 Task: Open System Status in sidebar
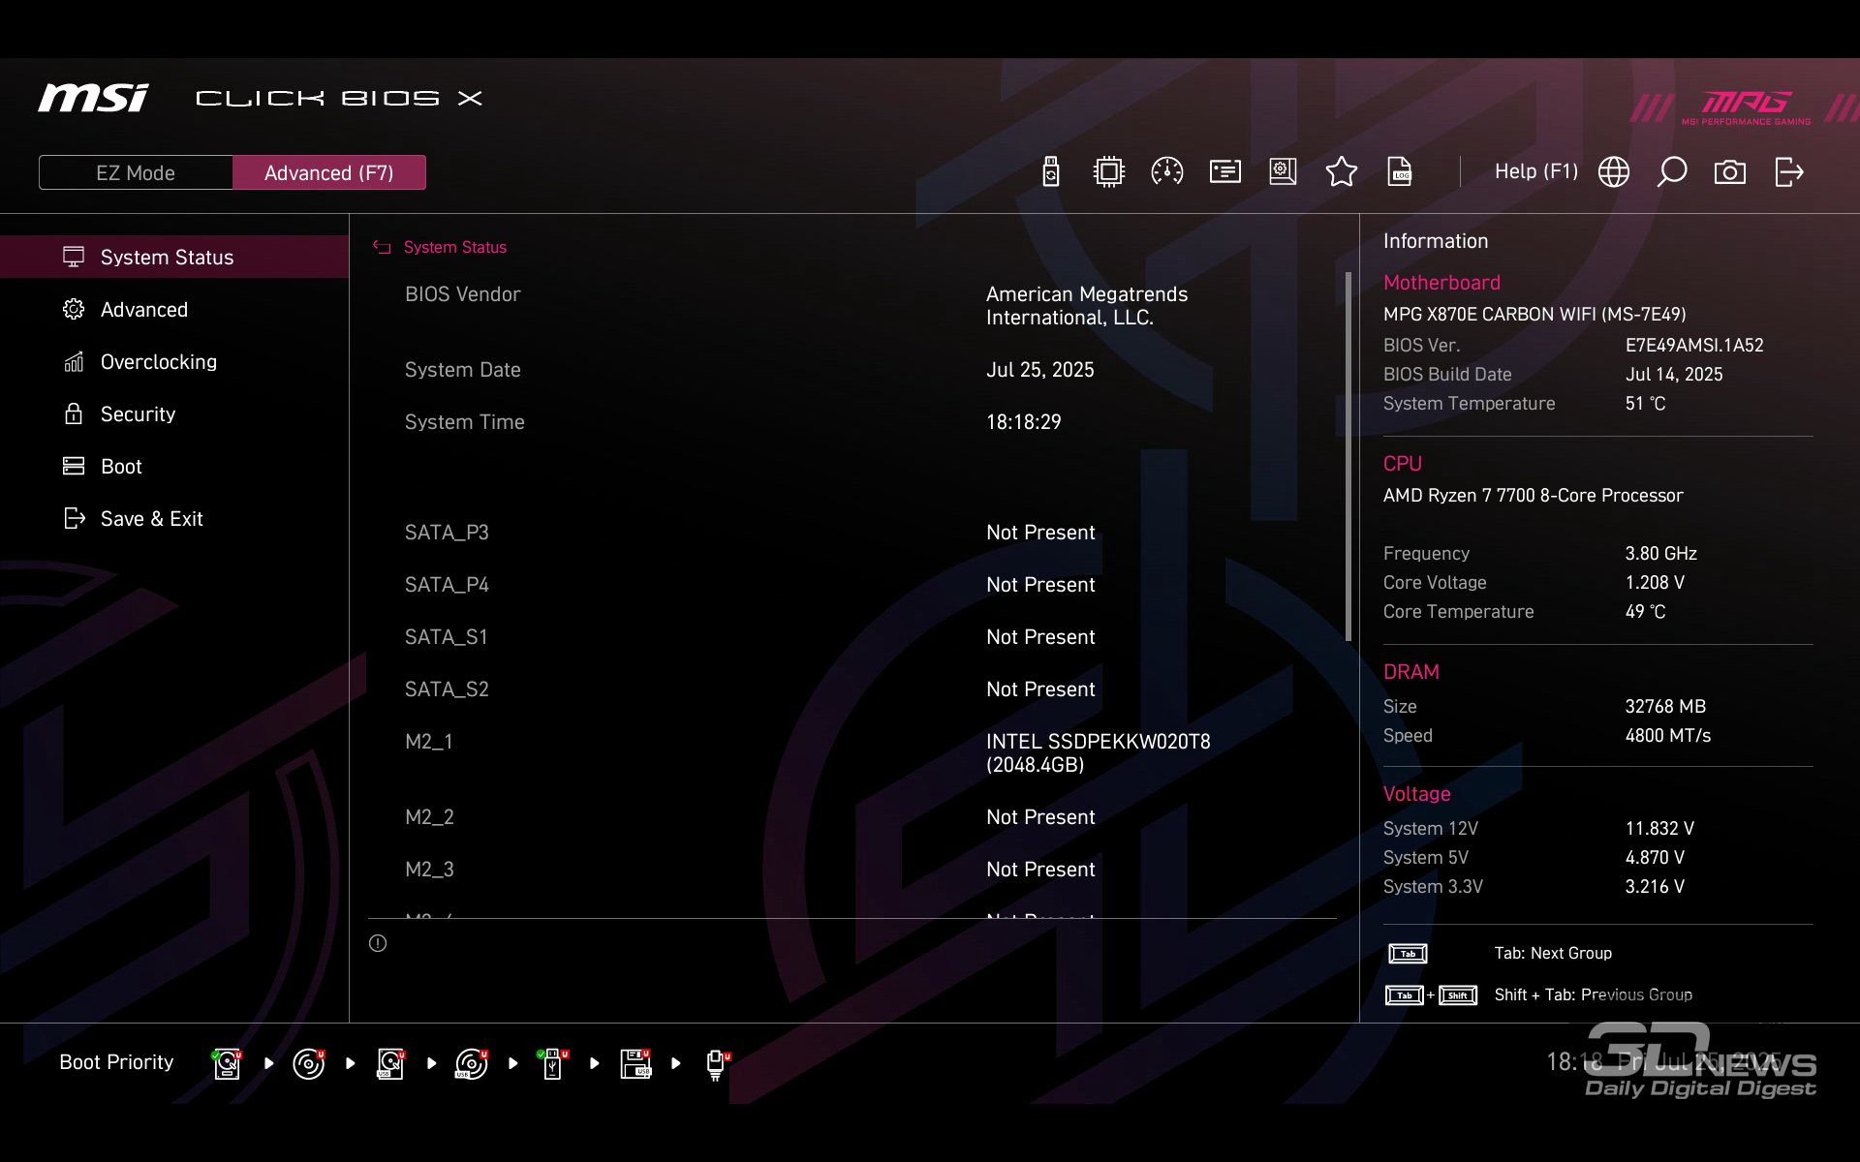pyautogui.click(x=174, y=257)
